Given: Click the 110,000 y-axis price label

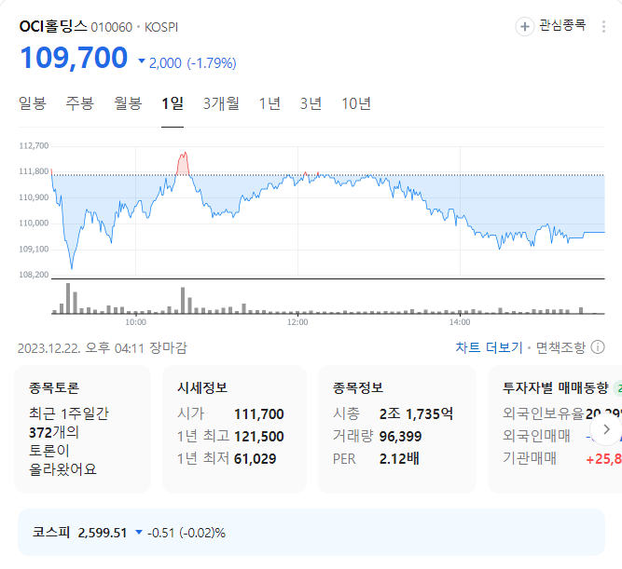Looking at the screenshot, I should pos(34,223).
